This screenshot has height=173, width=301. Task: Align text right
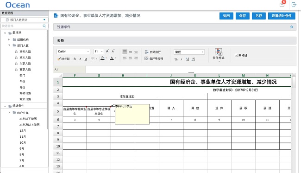point(136,58)
